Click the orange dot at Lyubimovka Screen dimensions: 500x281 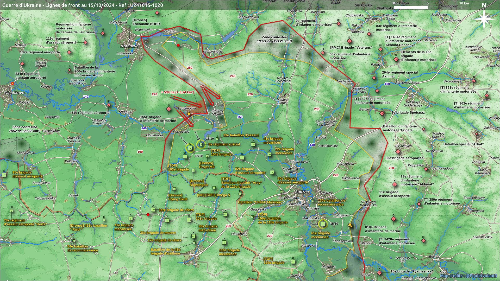(189, 114)
